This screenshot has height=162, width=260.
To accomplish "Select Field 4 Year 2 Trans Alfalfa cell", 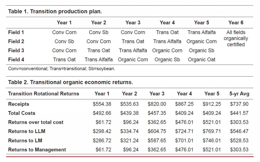I will coord(99,60).
